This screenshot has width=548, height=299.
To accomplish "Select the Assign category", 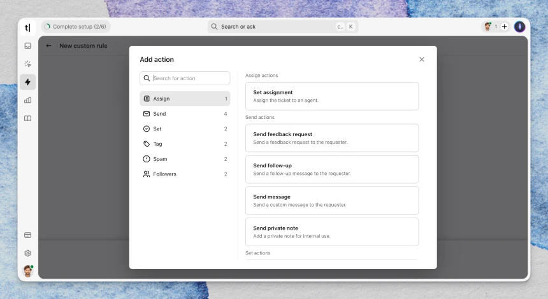I will tap(185, 99).
